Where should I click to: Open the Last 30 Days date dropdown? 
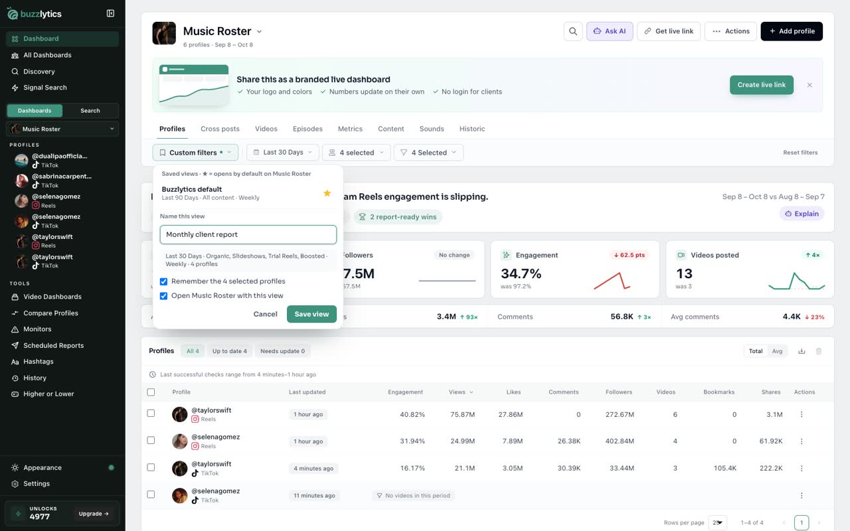[283, 153]
